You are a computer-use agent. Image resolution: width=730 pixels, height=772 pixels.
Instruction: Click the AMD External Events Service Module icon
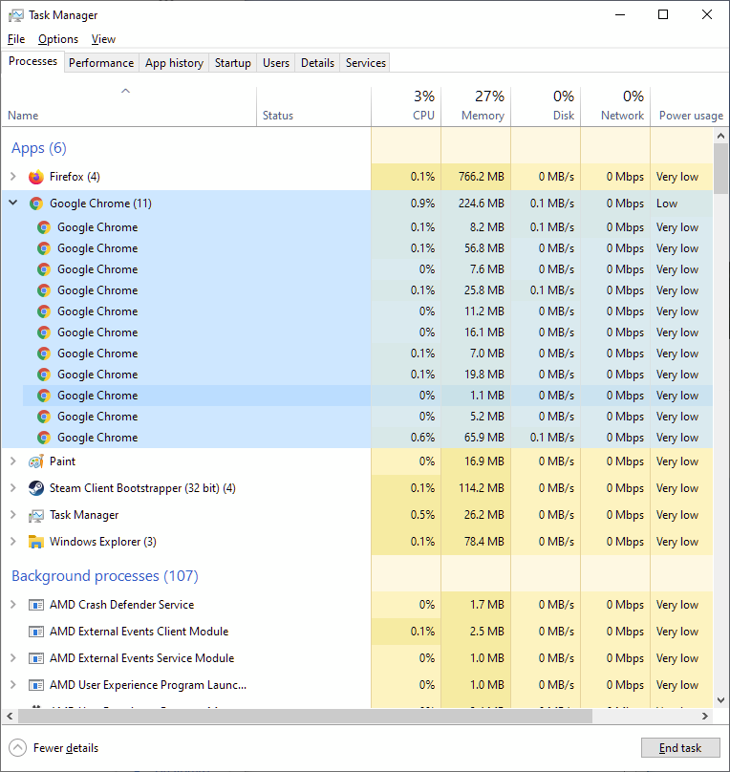coord(36,658)
